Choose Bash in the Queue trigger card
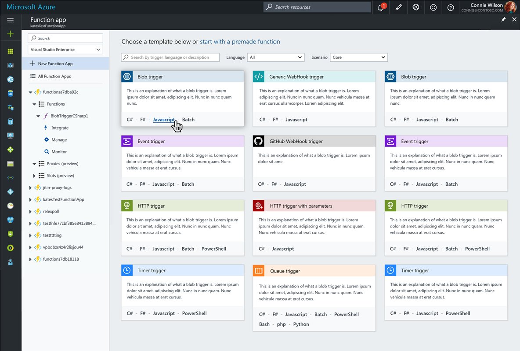 (x=264, y=324)
